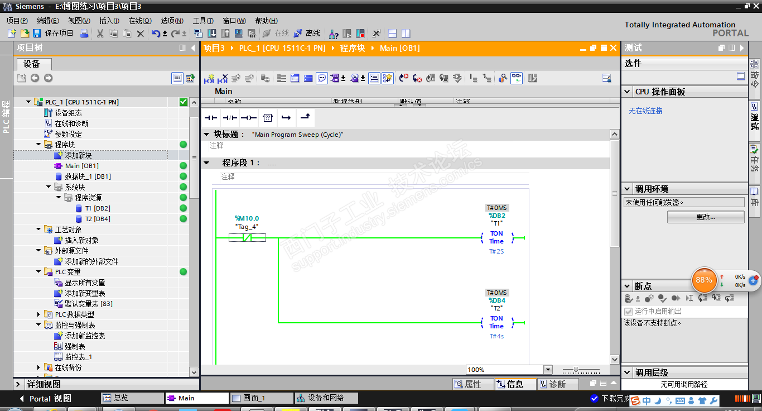Open the 编辑(E) menu

coord(48,21)
